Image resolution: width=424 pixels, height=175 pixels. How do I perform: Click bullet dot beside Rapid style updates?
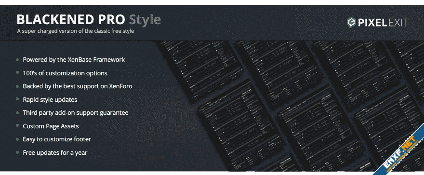coord(17,99)
